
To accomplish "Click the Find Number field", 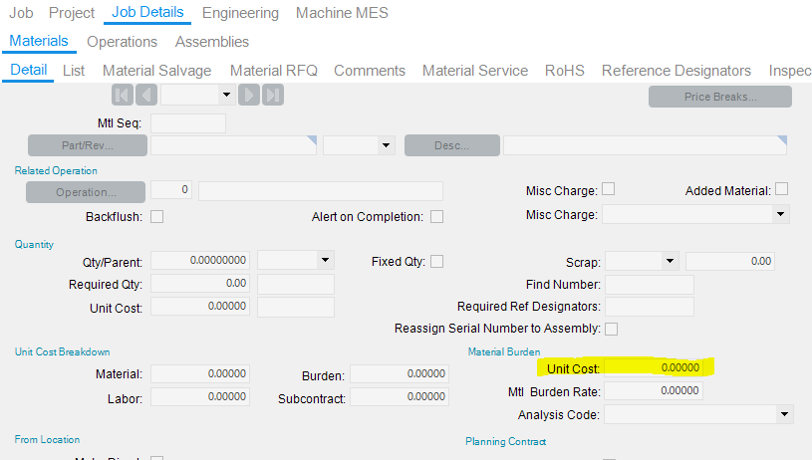I will (x=650, y=285).
